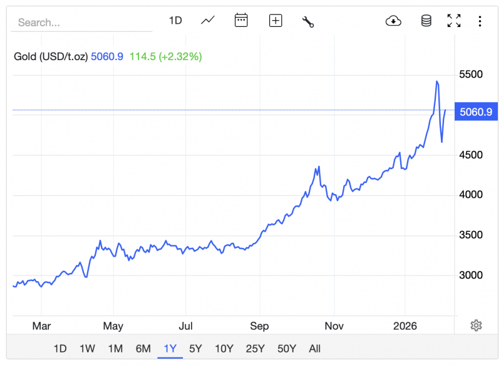501x365 pixels.
Task: Show the All time range
Action: pos(314,349)
